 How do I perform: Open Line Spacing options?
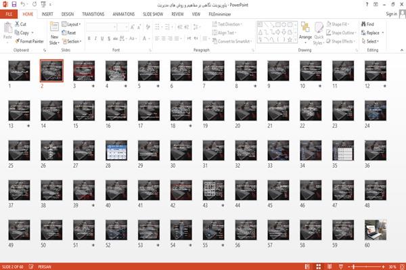pyautogui.click(x=196, y=27)
